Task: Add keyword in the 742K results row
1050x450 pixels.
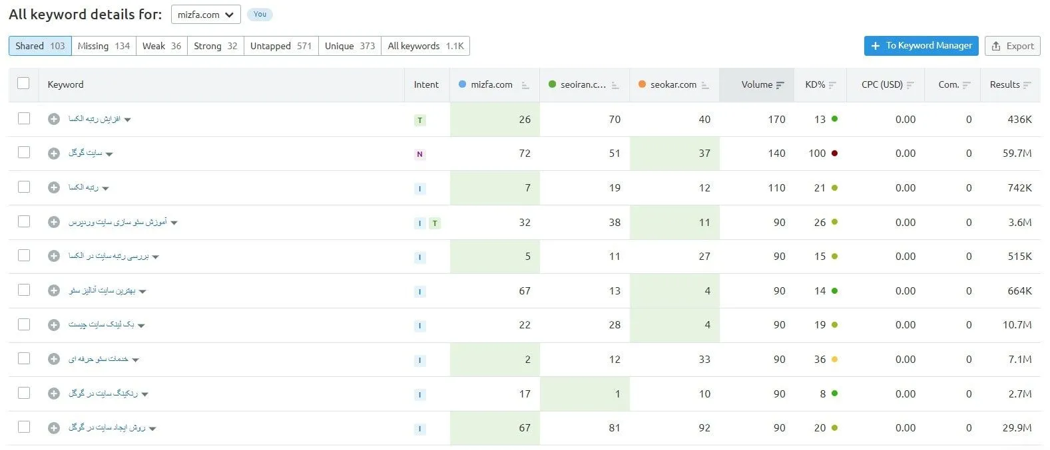Action: click(x=54, y=187)
